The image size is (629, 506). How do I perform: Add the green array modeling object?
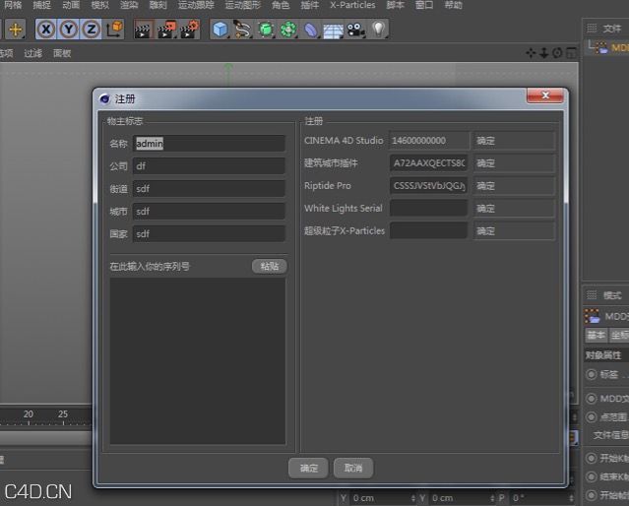(287, 30)
